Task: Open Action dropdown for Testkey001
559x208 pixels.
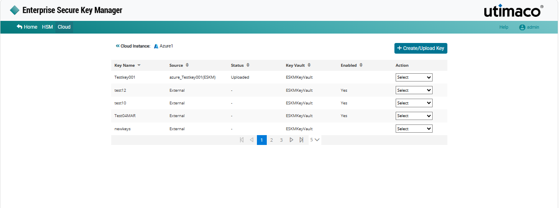Action: [414, 77]
